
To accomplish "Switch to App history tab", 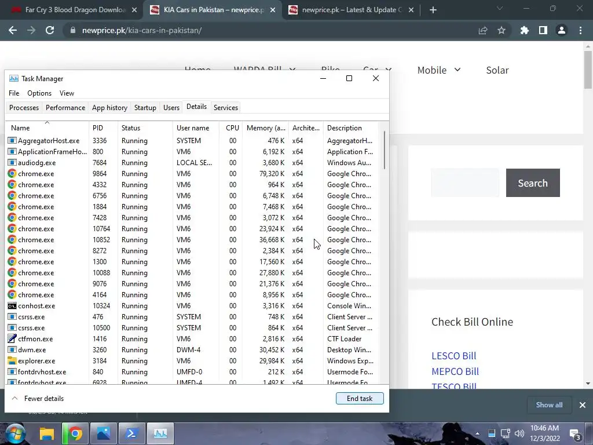I will pos(109,107).
